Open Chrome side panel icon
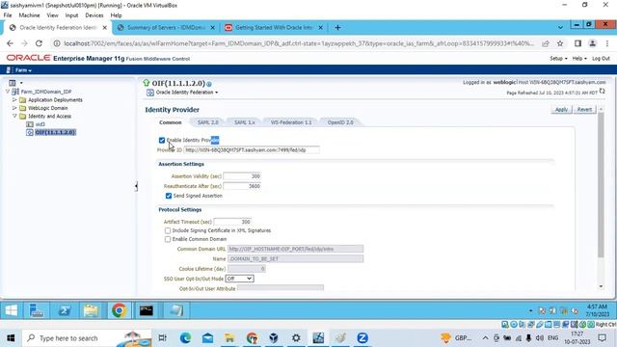 point(577,43)
